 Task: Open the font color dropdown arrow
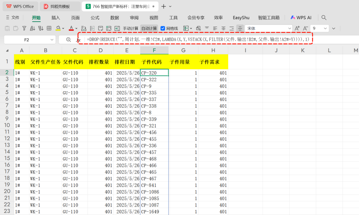pyautogui.click(x=76, y=29)
